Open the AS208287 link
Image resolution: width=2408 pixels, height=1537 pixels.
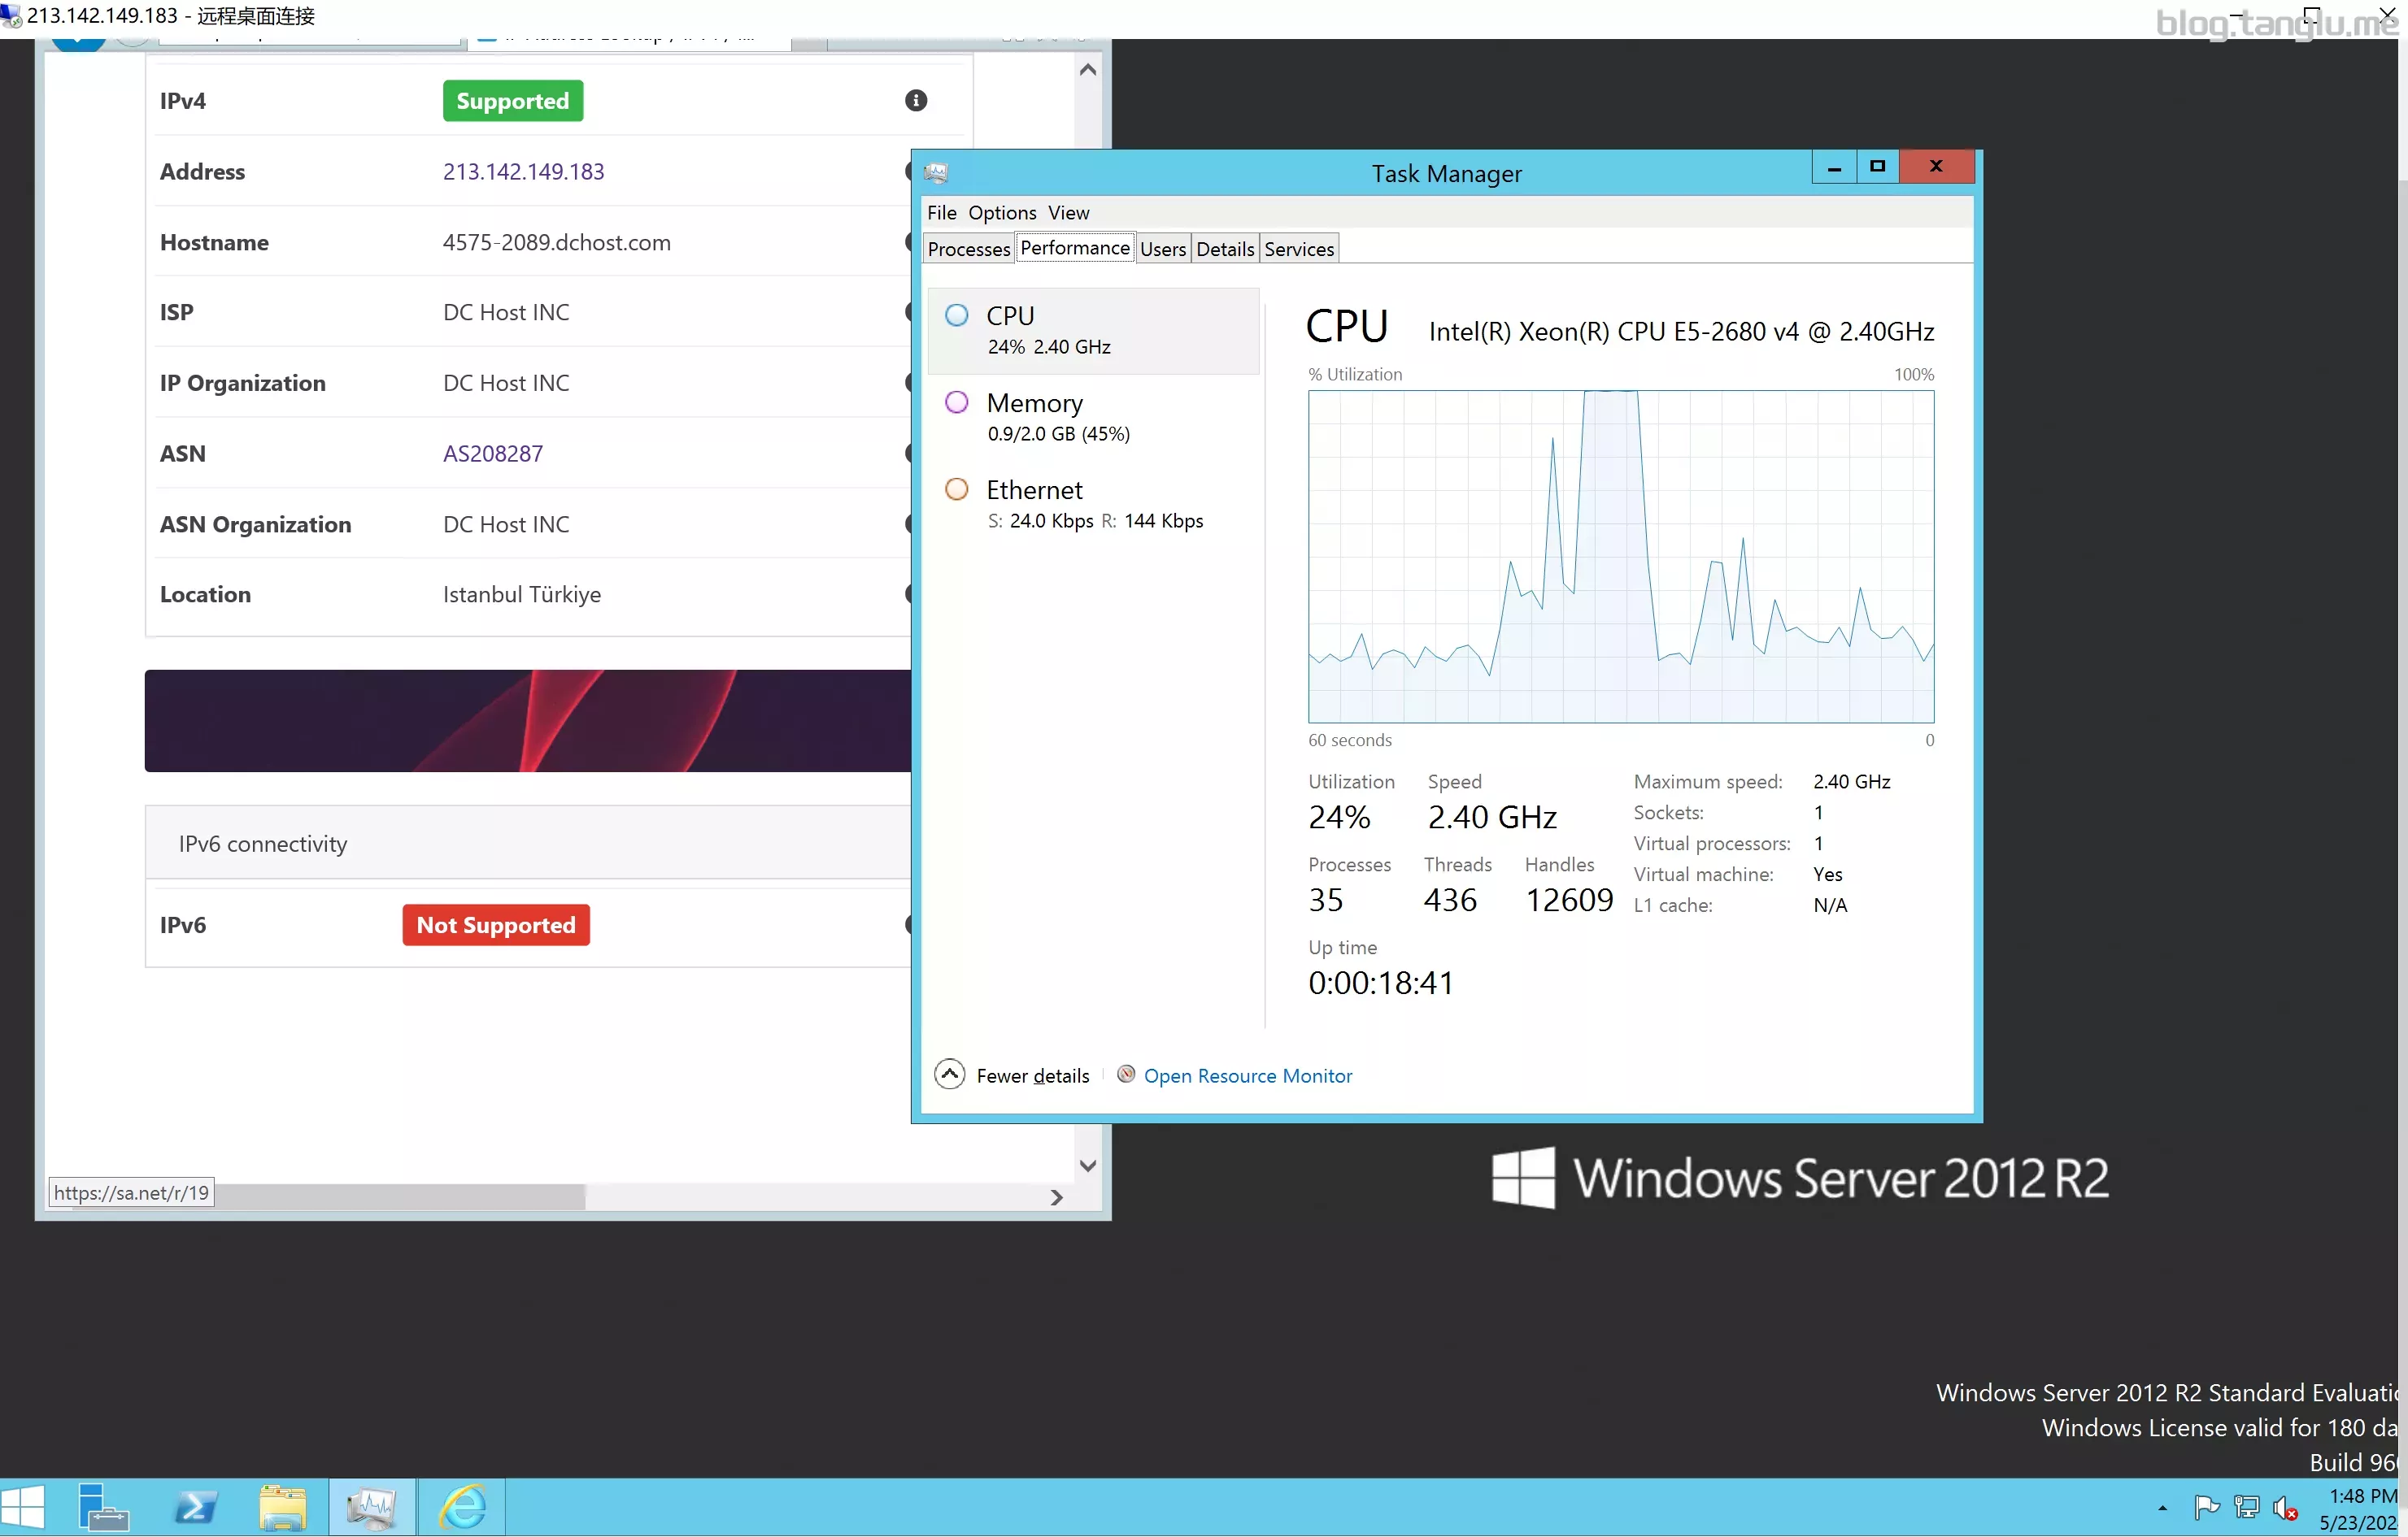pos(493,454)
